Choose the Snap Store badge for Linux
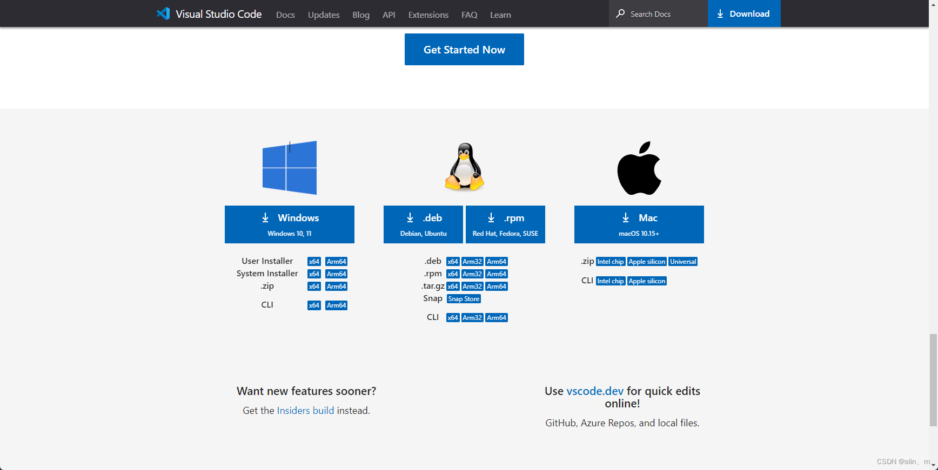938x470 pixels. click(464, 299)
